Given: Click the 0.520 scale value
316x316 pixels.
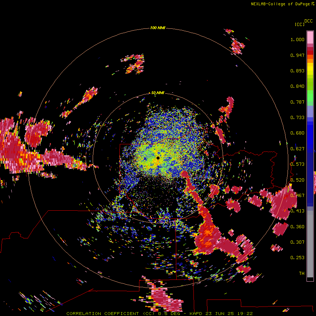Looking at the screenshot, I should tap(297, 180).
